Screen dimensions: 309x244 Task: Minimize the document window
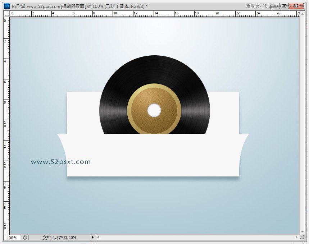pyautogui.click(x=275, y=6)
